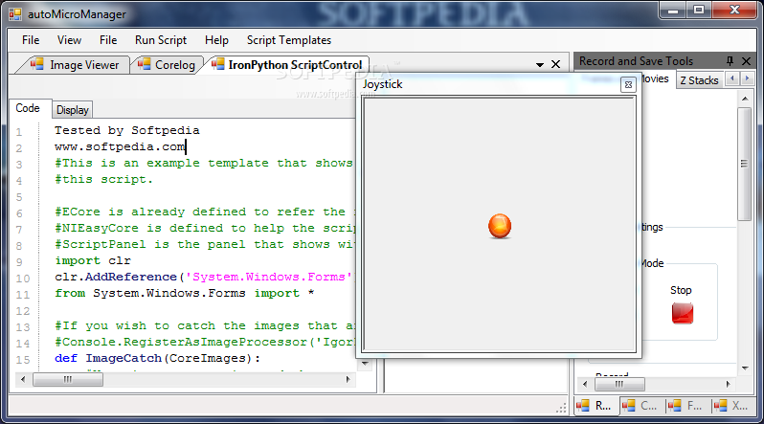The width and height of the screenshot is (764, 424).
Task: Open the Z Stacks tab
Action: (x=699, y=80)
